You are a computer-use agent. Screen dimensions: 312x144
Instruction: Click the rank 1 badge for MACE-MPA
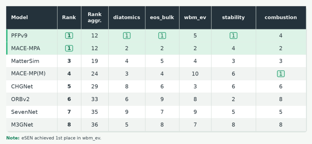point(69,48)
